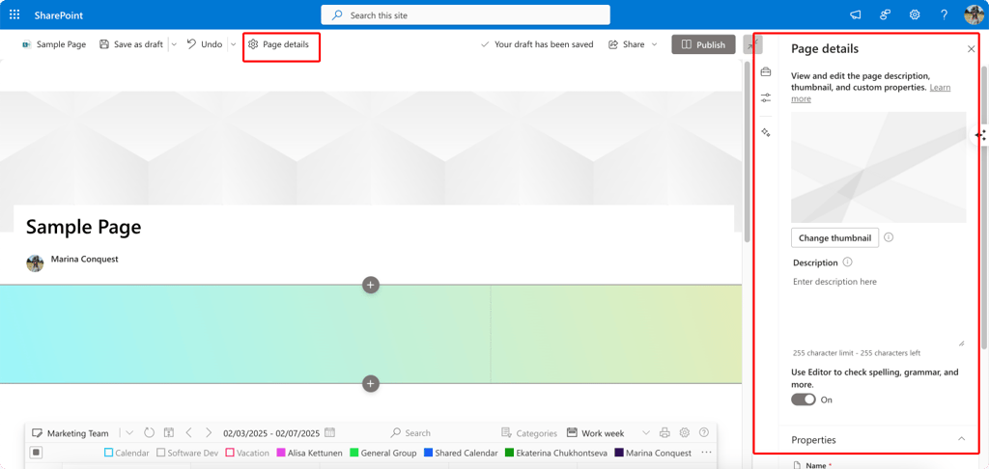Viewport: 989px width, 469px height.
Task: Open dropdown arrow beside Share
Action: click(654, 44)
